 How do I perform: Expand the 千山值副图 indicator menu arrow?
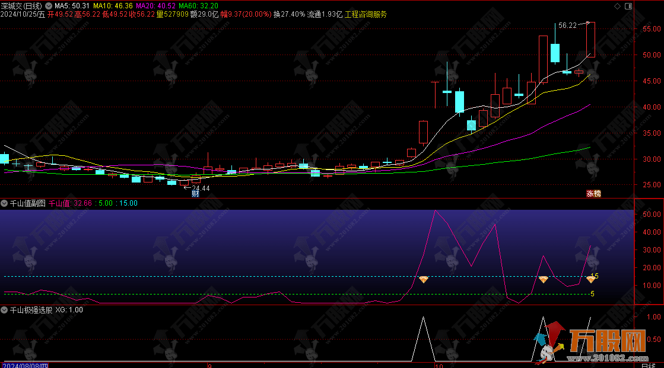(x=4, y=203)
